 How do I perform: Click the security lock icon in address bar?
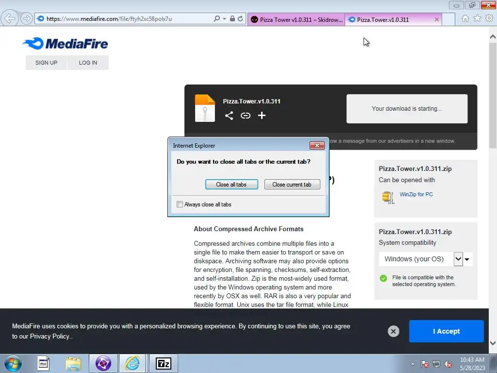tap(232, 19)
